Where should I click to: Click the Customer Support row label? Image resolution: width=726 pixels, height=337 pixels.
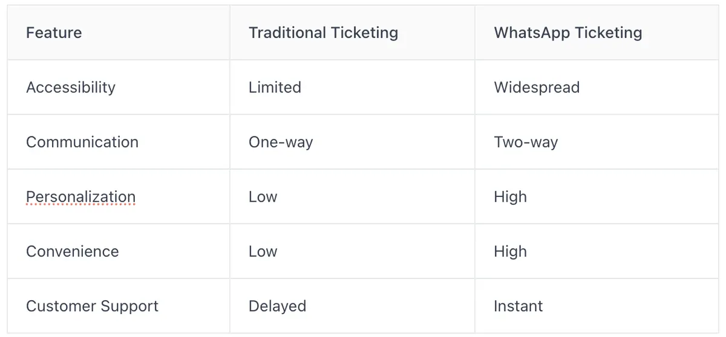[92, 306]
